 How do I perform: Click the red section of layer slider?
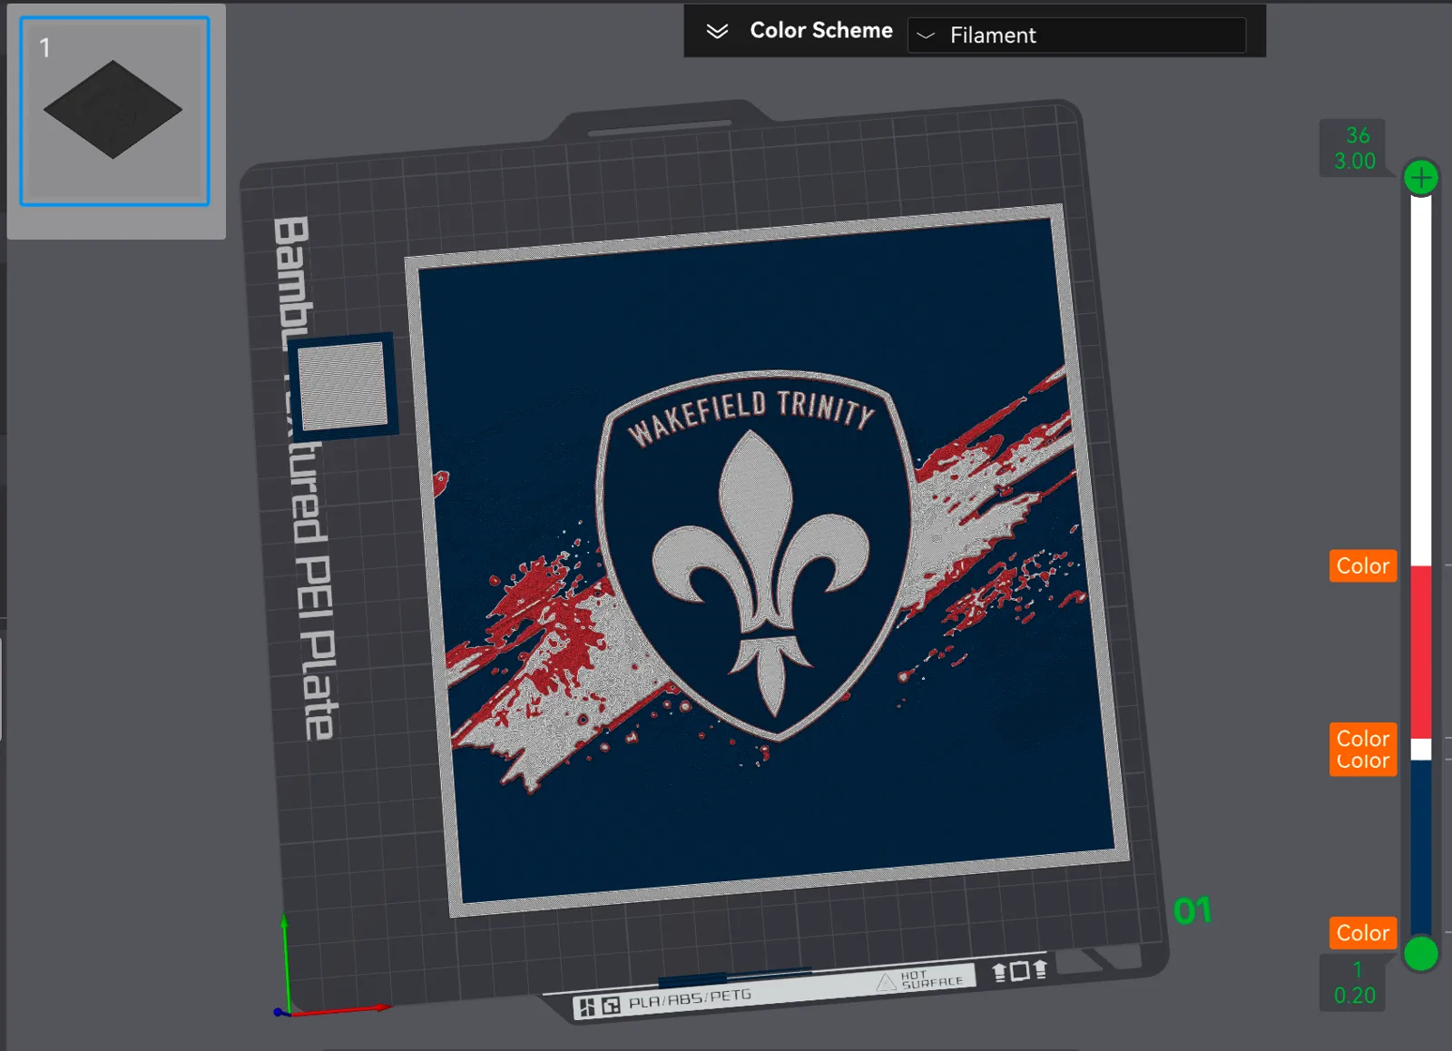coord(1421,652)
